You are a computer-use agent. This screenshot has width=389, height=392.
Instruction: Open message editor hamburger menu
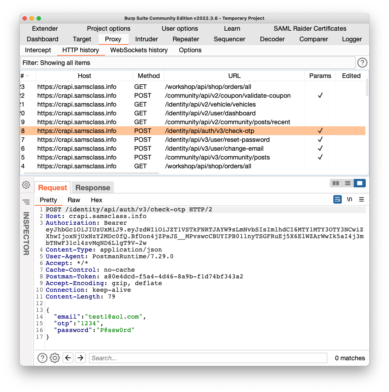tap(361, 199)
